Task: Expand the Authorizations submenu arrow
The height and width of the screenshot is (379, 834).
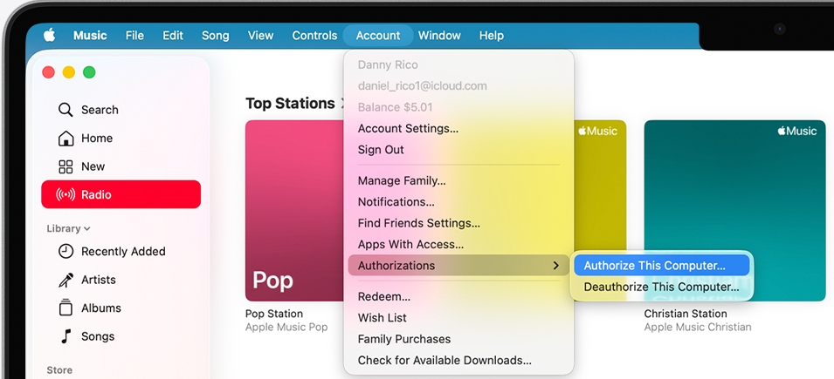Action: [x=555, y=266]
